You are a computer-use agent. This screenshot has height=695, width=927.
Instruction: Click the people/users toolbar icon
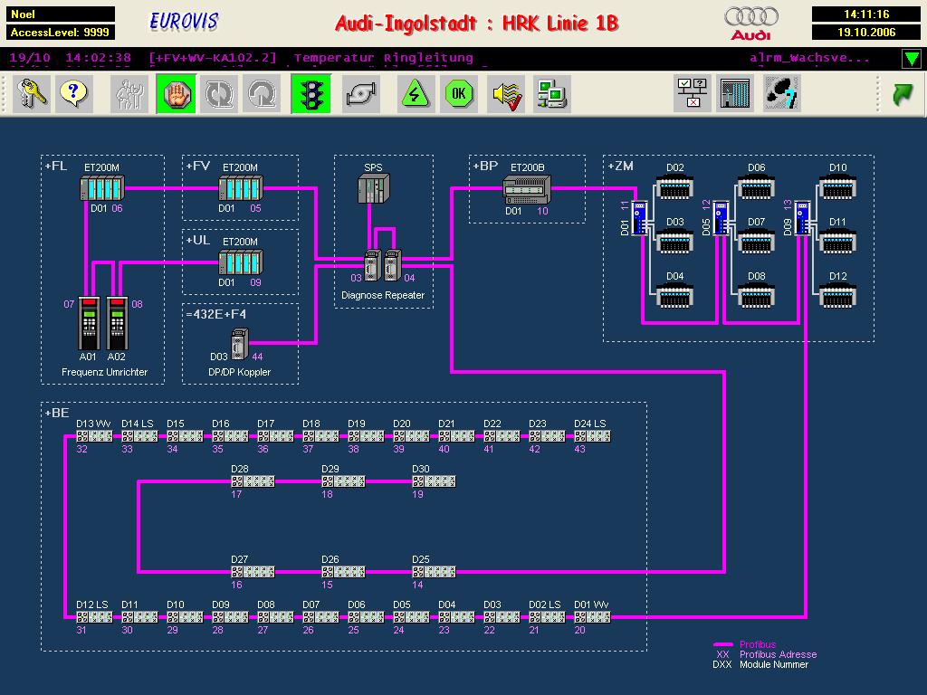tap(129, 93)
